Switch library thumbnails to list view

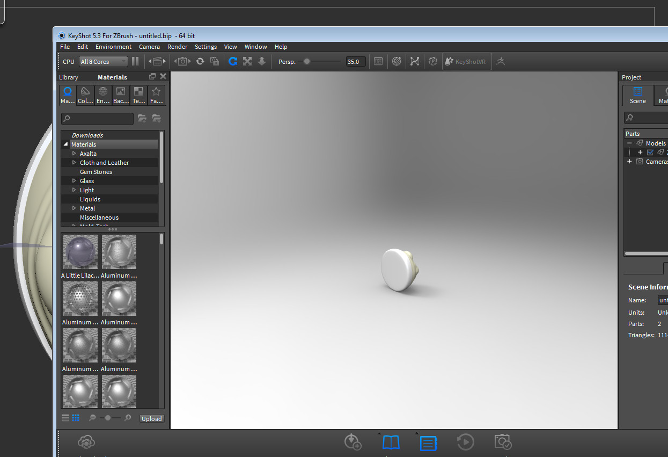tap(65, 417)
